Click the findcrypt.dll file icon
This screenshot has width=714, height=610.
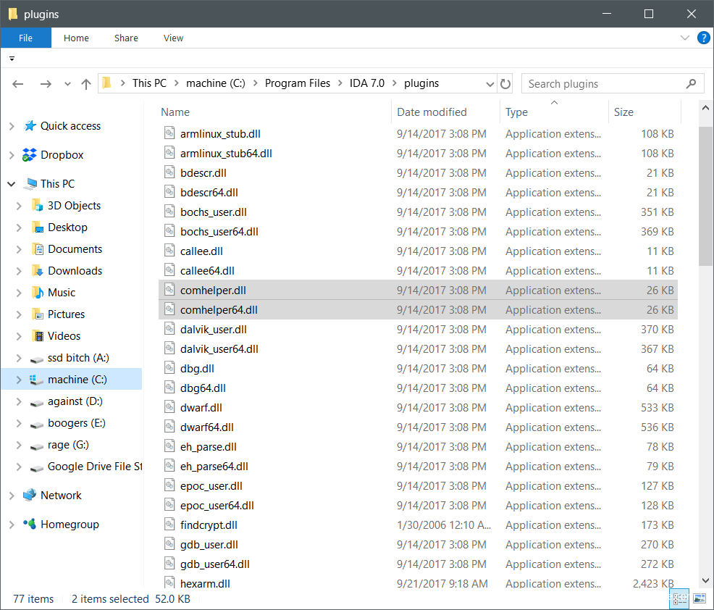169,525
